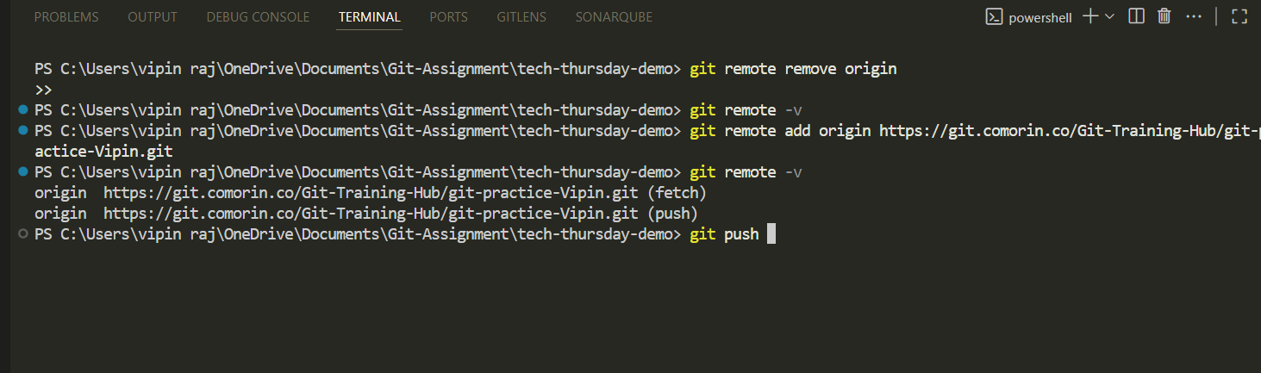Show the Debug Console tab
Screen dimensions: 1261x373
click(x=258, y=17)
